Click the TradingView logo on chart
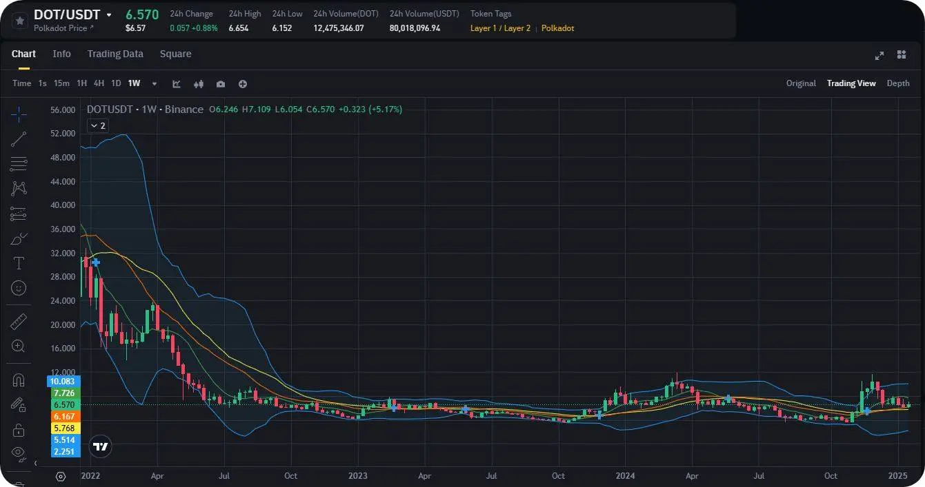The image size is (925, 487). click(x=101, y=446)
